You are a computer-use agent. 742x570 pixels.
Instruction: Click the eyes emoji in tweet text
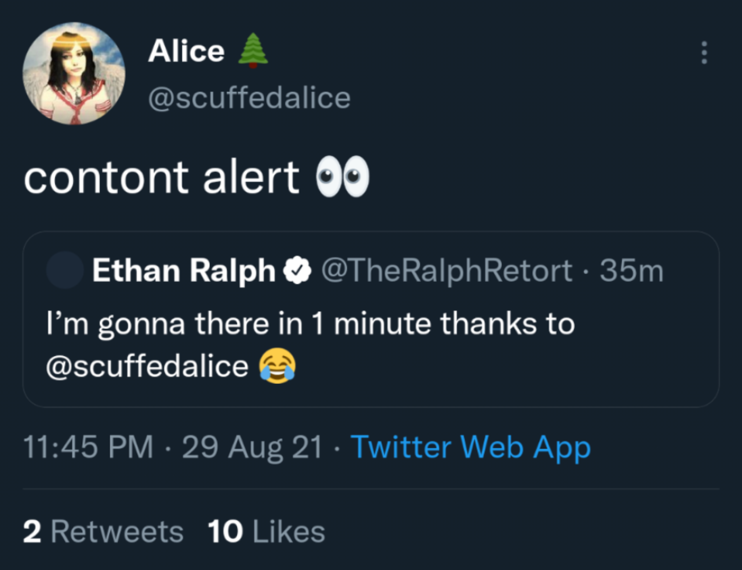coord(343,177)
